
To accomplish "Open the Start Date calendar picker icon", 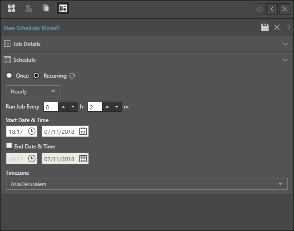I will [83, 131].
